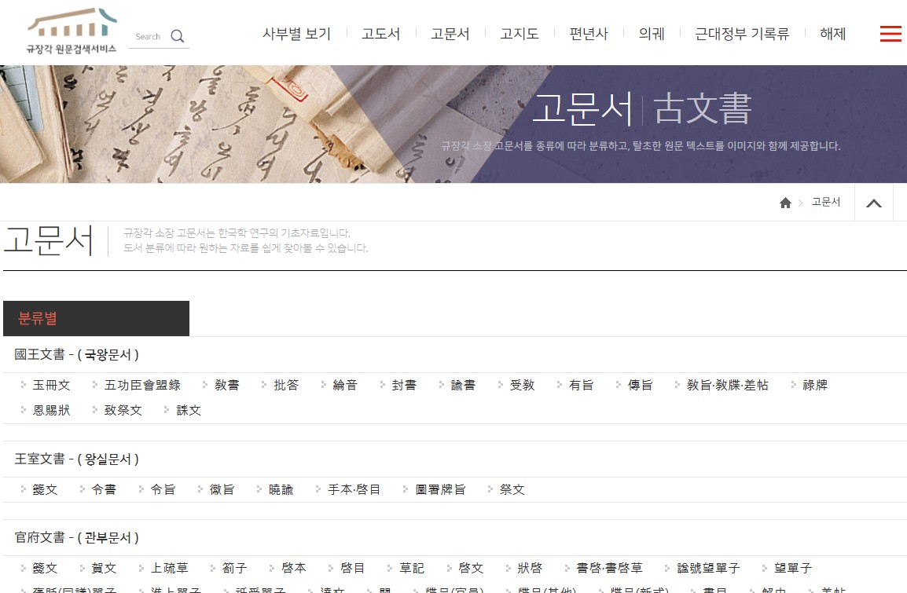The image size is (907, 593).
Task: Switch to the 분류별 tab
Action: click(96, 318)
